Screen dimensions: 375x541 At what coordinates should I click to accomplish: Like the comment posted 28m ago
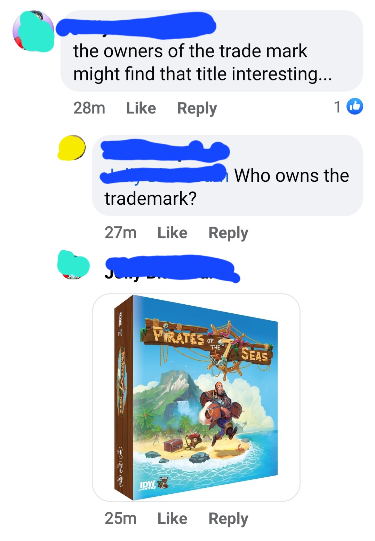(x=141, y=108)
